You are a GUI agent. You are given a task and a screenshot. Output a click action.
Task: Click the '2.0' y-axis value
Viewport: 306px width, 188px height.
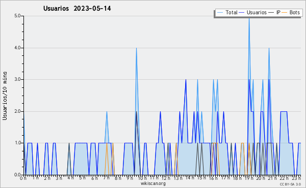[x=17, y=111]
